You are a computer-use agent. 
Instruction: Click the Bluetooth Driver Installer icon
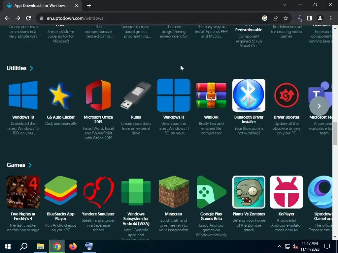coord(249,95)
